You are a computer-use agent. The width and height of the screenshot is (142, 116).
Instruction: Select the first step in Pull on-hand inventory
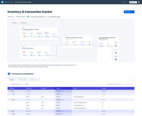click(24, 55)
